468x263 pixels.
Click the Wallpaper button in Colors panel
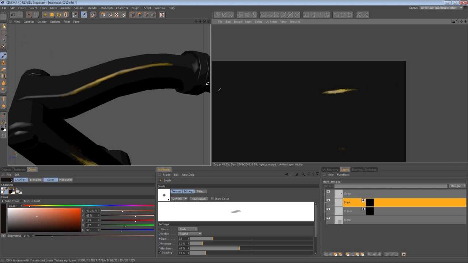point(65,180)
